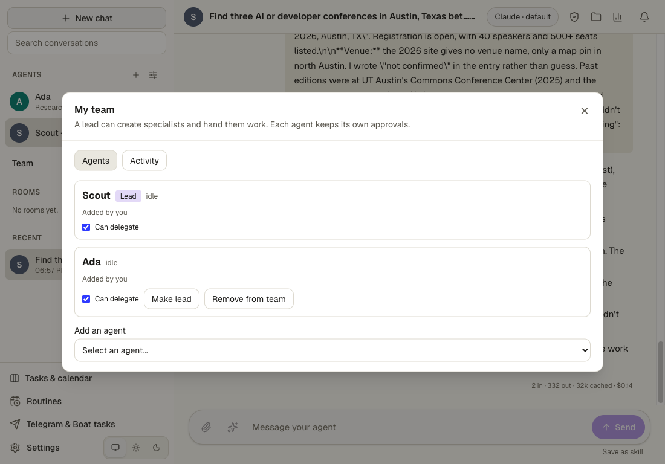Start a New chat
This screenshot has width=665, height=464.
(x=87, y=18)
